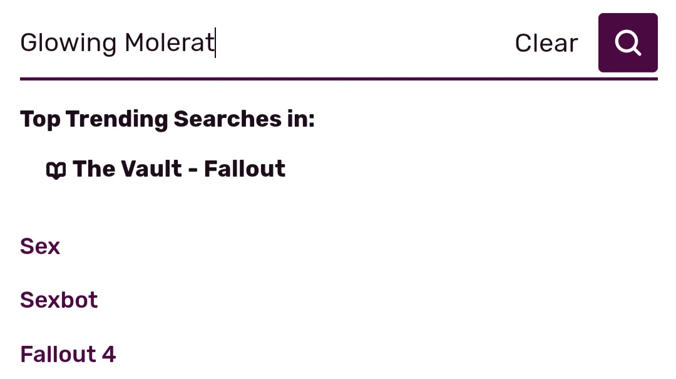Clear the search field text
676x379 pixels.
click(546, 43)
